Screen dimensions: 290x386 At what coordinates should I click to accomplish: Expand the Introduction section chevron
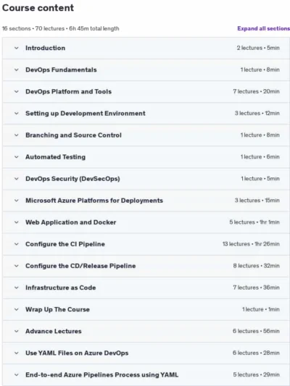[x=17, y=48]
